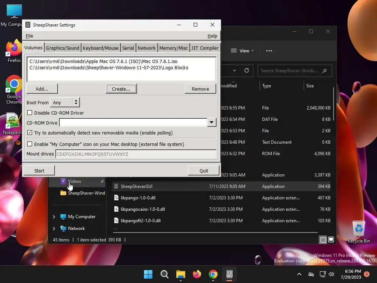The image size is (377, 283).
Task: Switch Explorer to details view layout
Action: [x=323, y=240]
